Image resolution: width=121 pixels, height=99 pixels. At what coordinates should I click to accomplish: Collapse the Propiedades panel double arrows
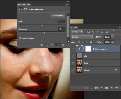tap(65, 2)
